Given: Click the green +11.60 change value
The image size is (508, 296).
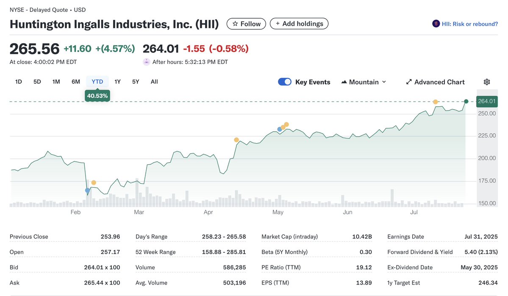Looking at the screenshot, I should click(78, 49).
